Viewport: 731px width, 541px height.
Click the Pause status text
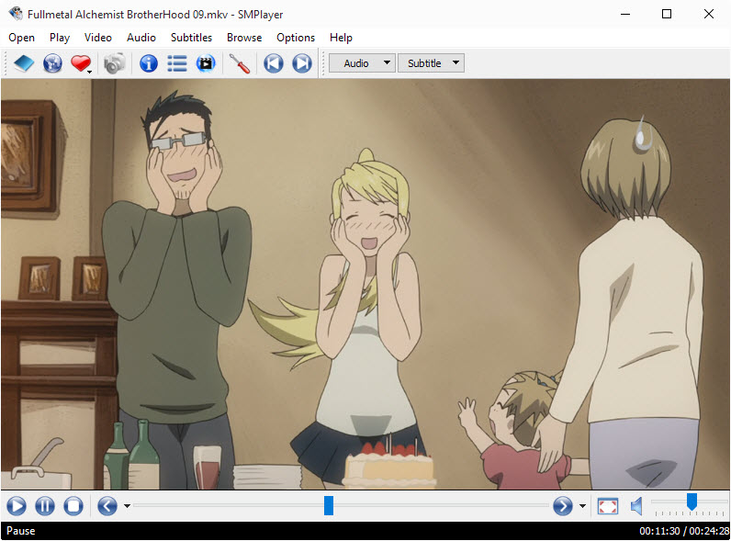(20, 531)
